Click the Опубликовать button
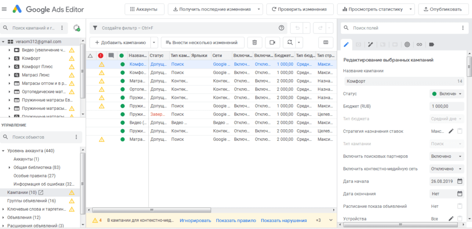Image resolution: width=472 pixels, height=229 pixels. pyautogui.click(x=442, y=9)
